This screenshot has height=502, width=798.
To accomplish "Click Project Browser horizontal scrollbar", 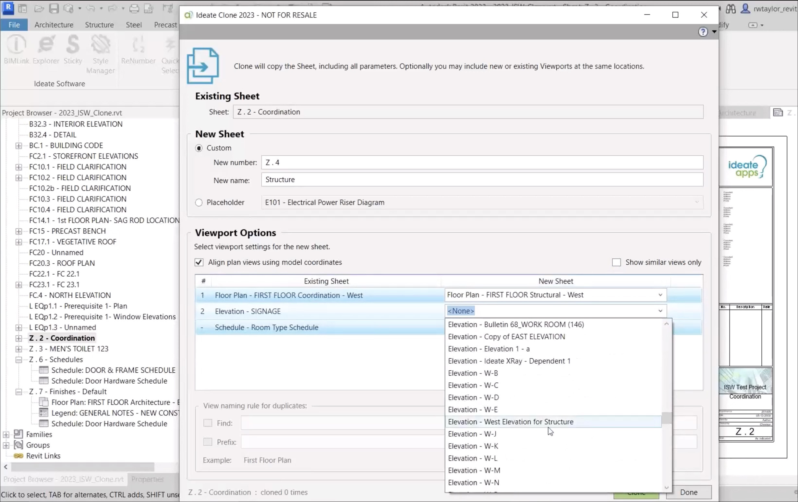I will point(82,467).
